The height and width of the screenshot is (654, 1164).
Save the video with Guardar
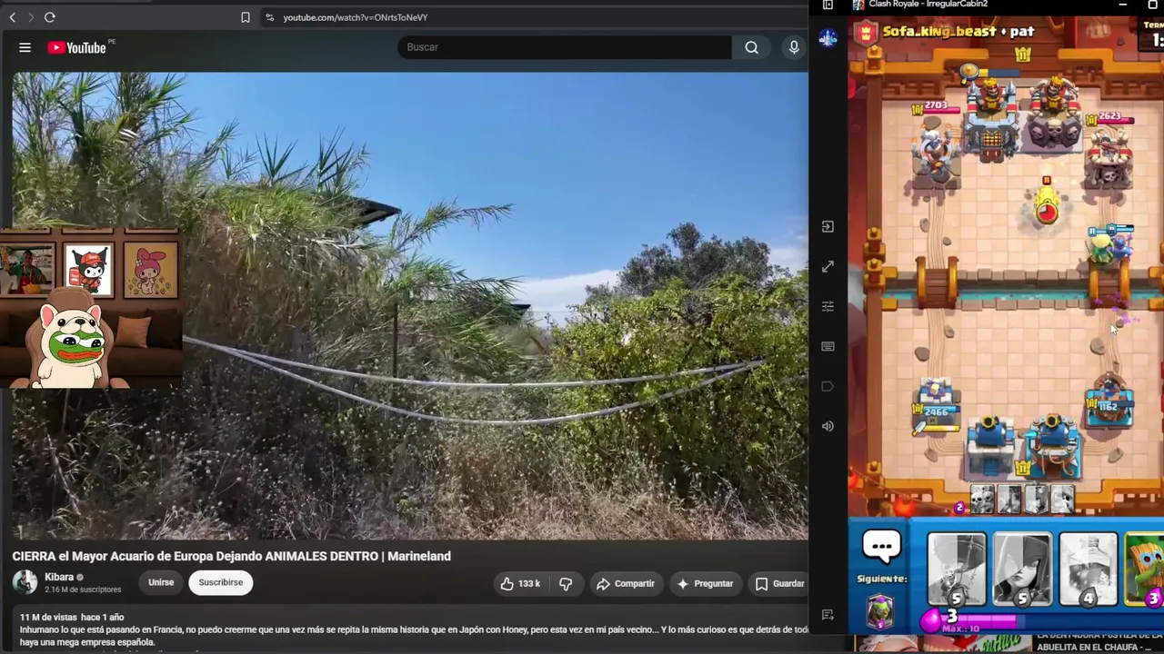[x=780, y=583]
